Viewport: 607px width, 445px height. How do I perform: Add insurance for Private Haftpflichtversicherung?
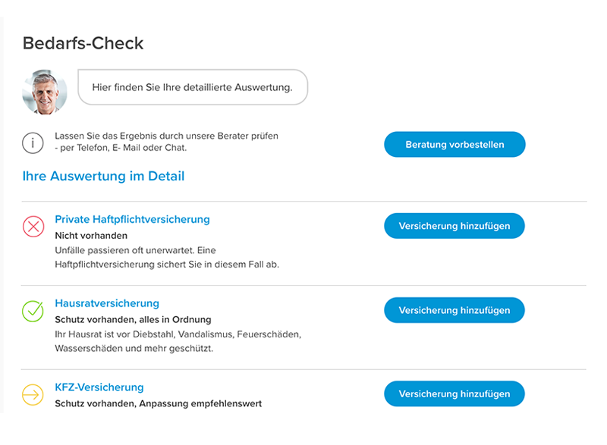454,226
